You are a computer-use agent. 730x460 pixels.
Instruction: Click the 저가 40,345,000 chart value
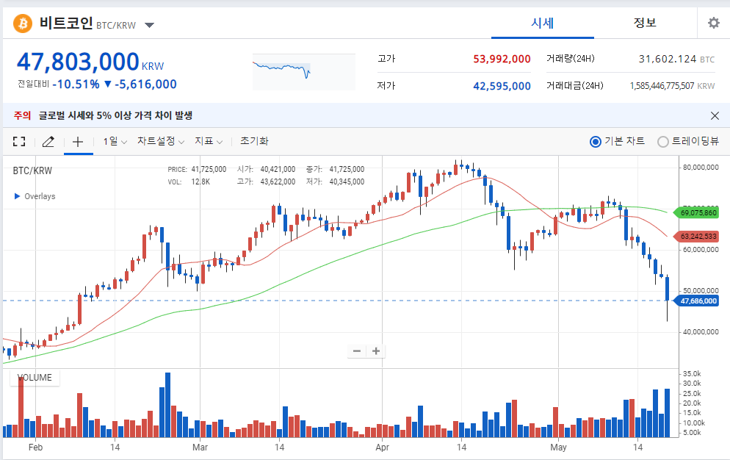tap(335, 182)
